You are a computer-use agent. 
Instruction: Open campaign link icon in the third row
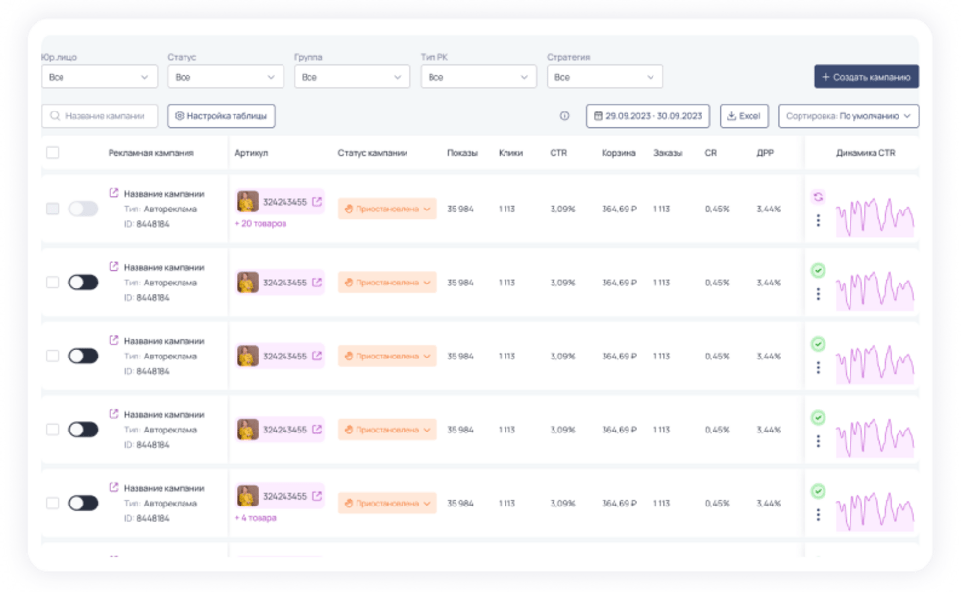pos(113,340)
